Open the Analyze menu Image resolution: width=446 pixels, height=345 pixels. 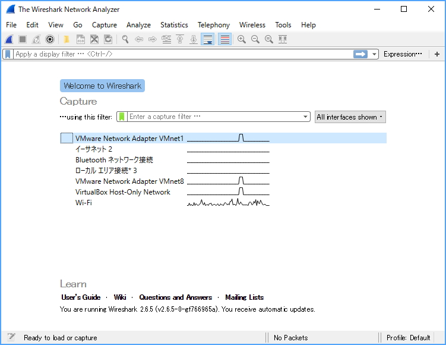tap(138, 25)
